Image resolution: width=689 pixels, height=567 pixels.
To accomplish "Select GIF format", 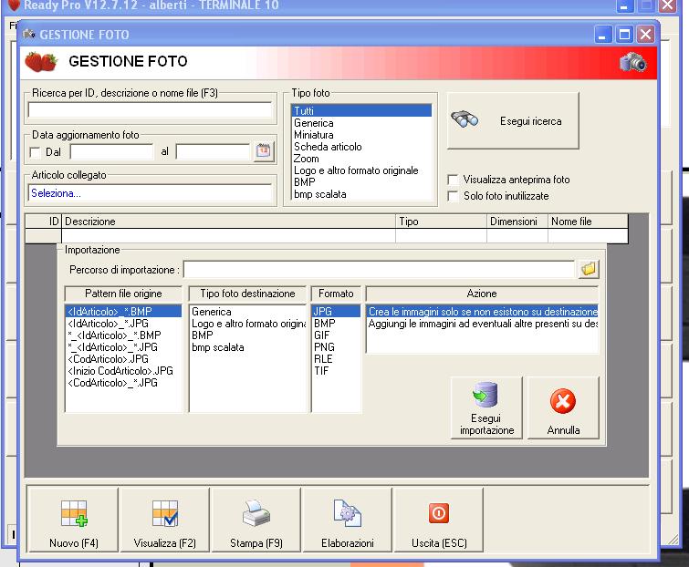I will point(336,335).
